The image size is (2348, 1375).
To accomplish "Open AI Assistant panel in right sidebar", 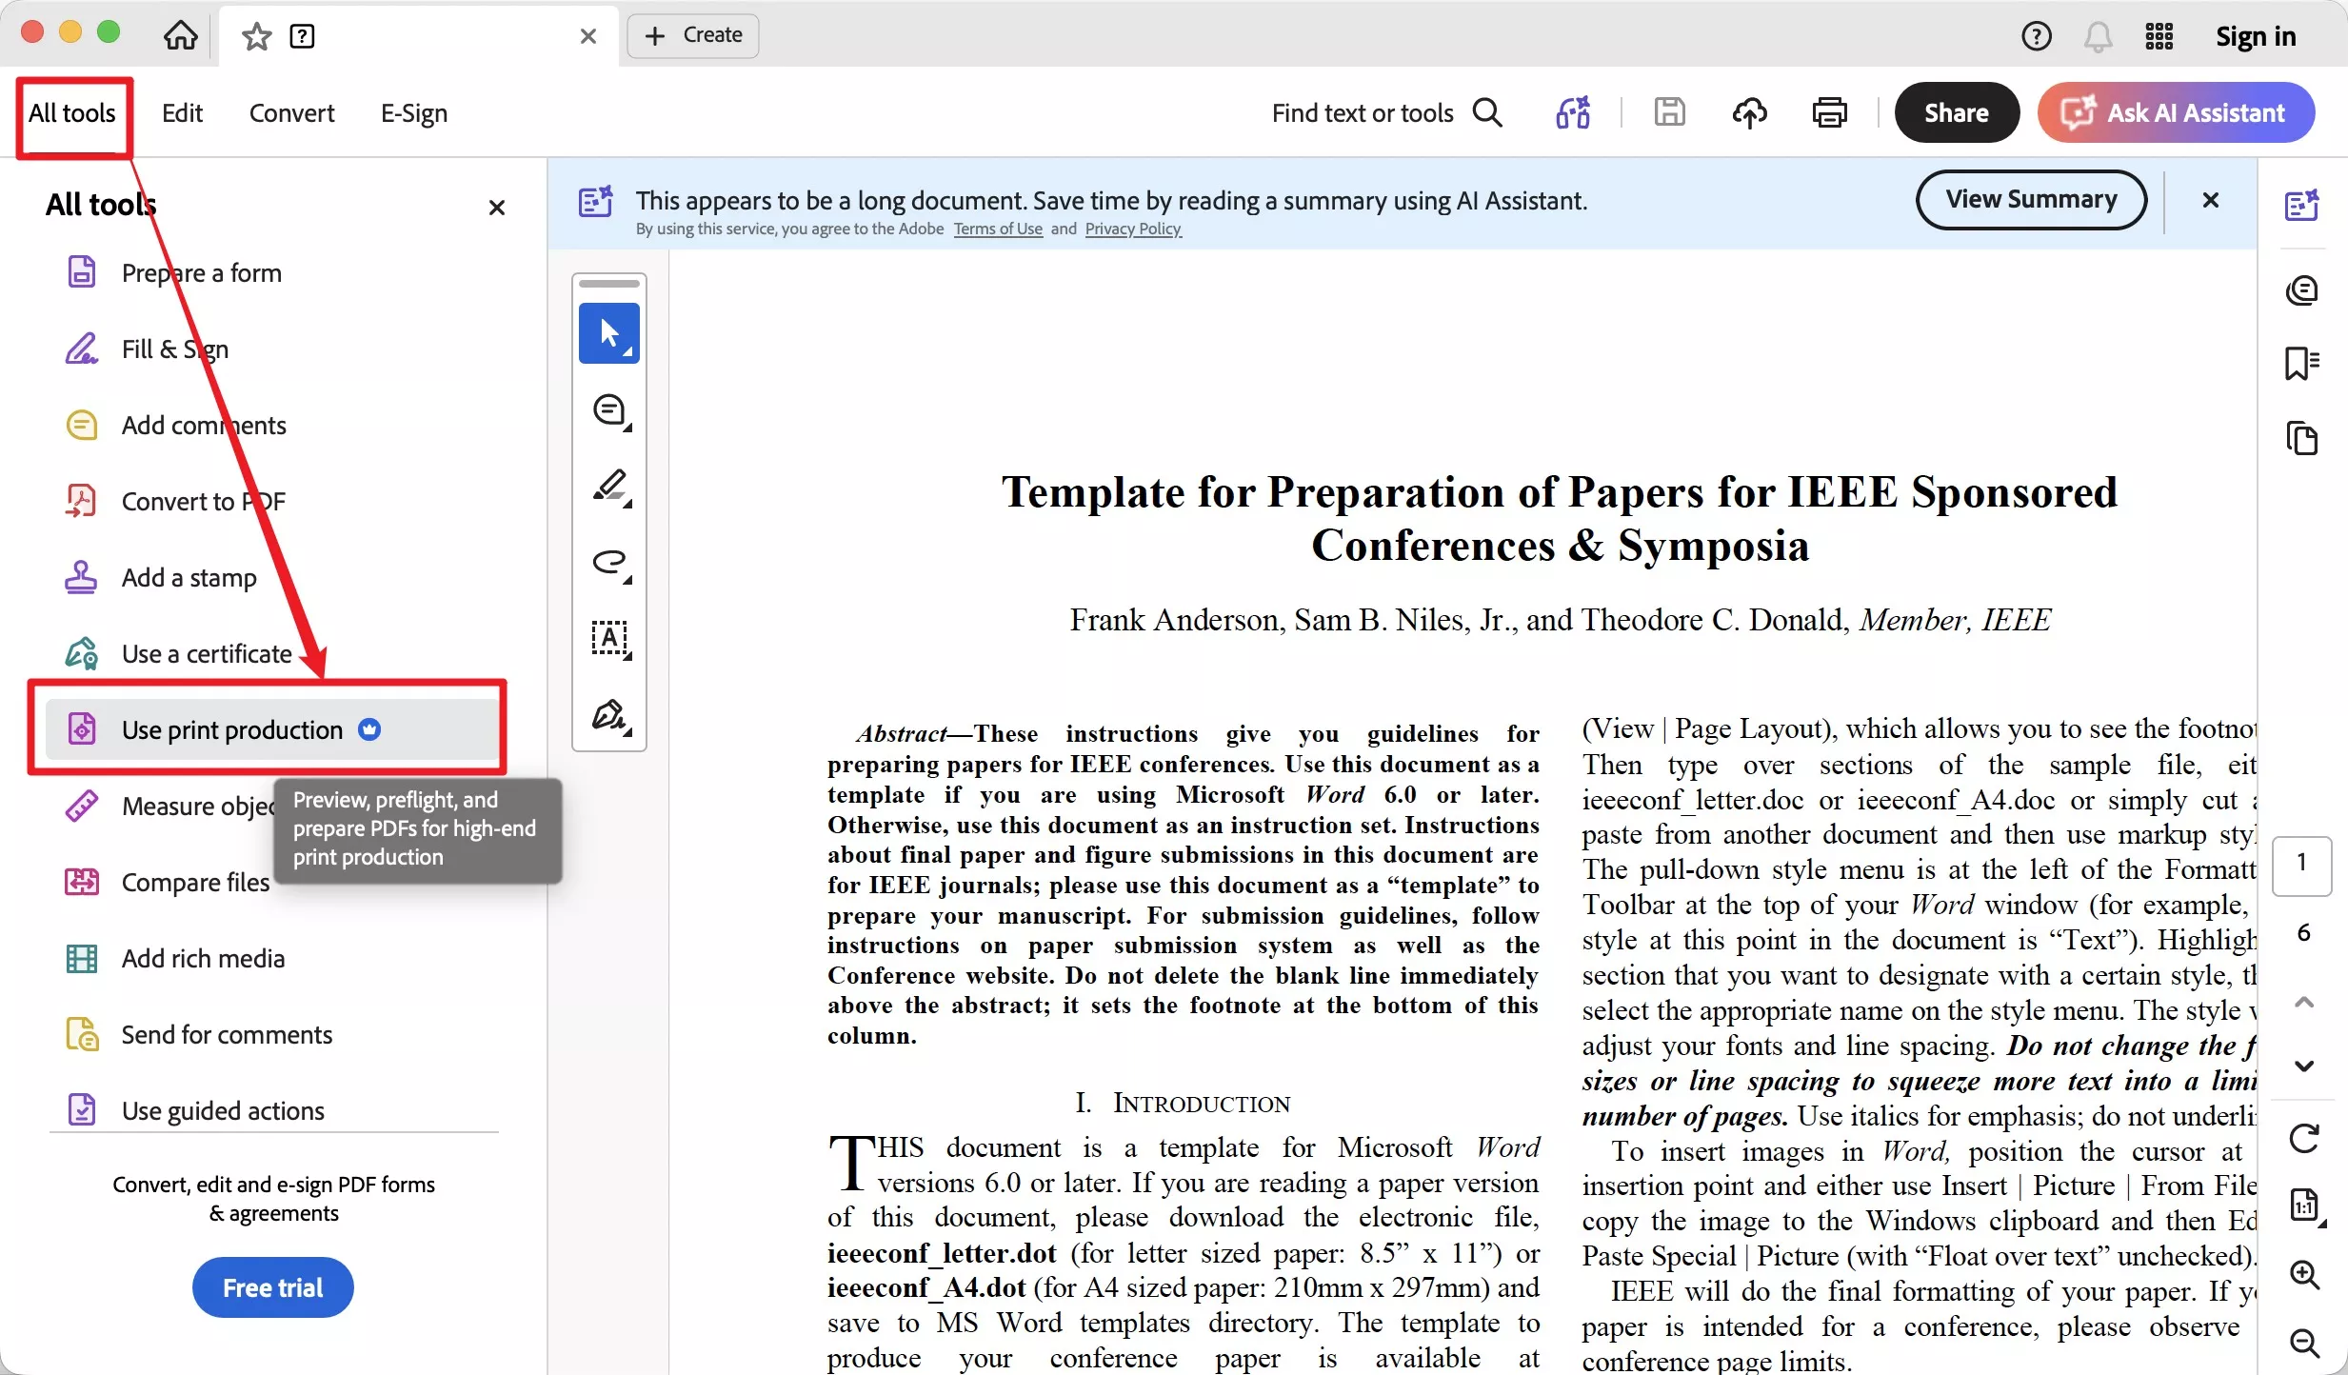I will point(2301,205).
